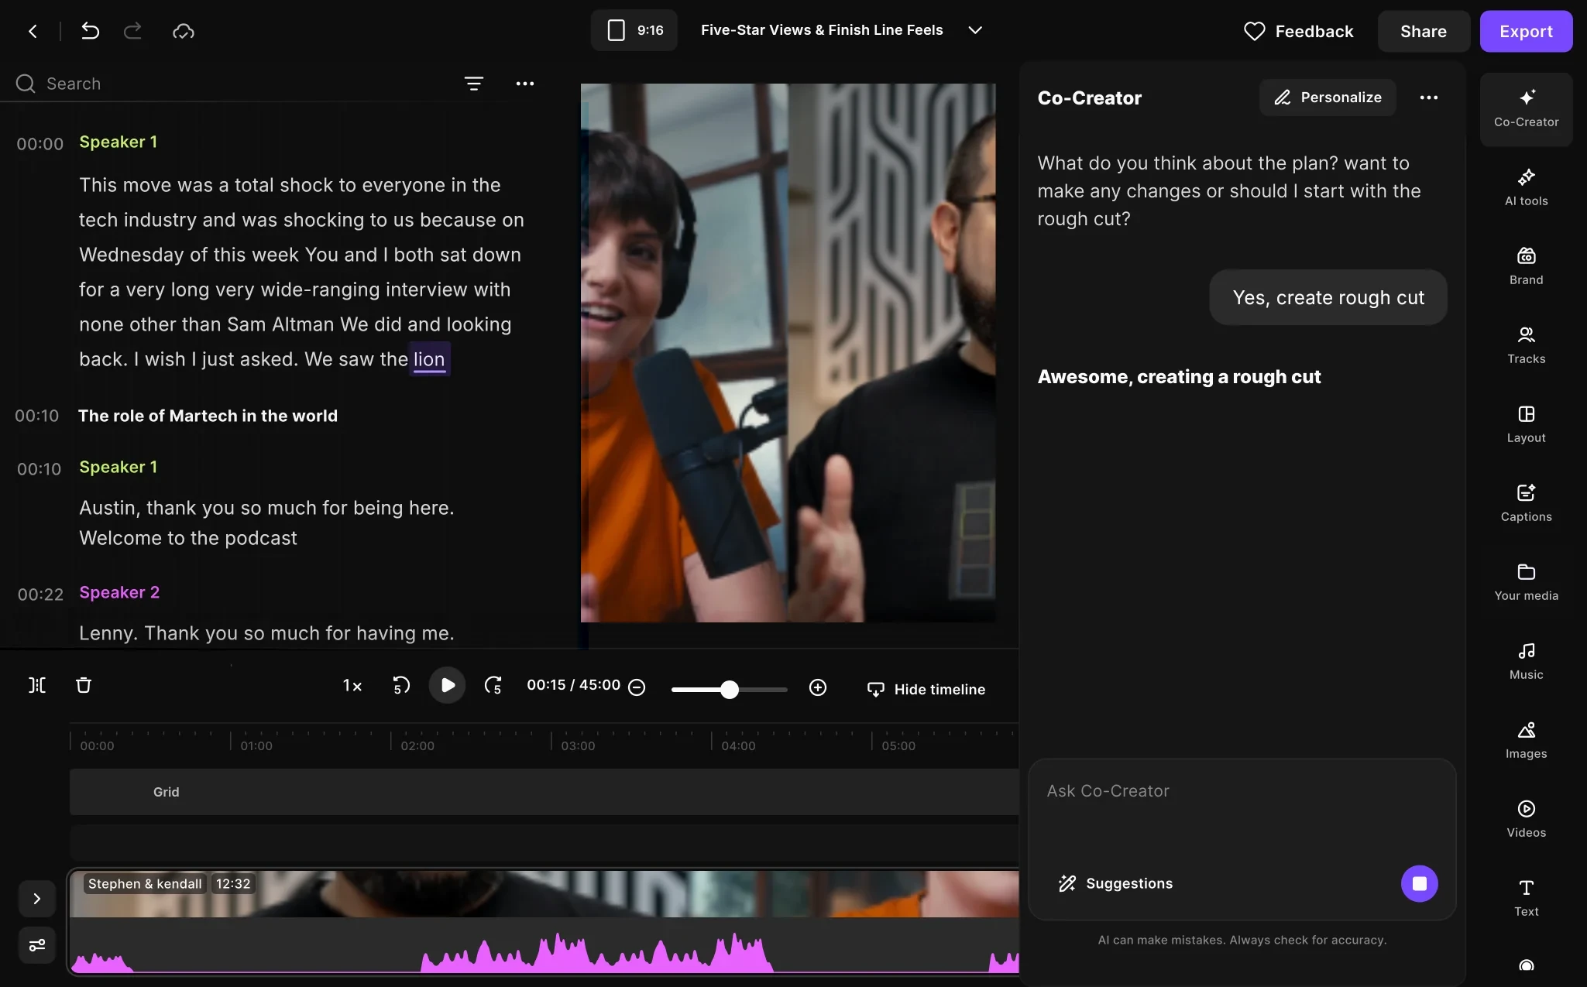Image resolution: width=1587 pixels, height=987 pixels.
Task: Go back using the left arrow icon
Action: [33, 31]
